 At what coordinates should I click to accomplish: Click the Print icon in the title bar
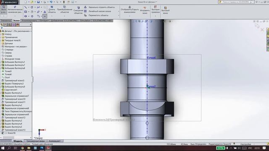click(x=45, y=2)
